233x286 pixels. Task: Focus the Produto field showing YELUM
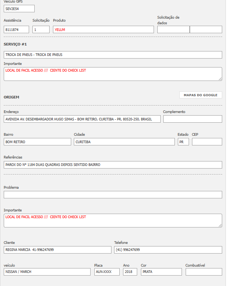(103, 29)
